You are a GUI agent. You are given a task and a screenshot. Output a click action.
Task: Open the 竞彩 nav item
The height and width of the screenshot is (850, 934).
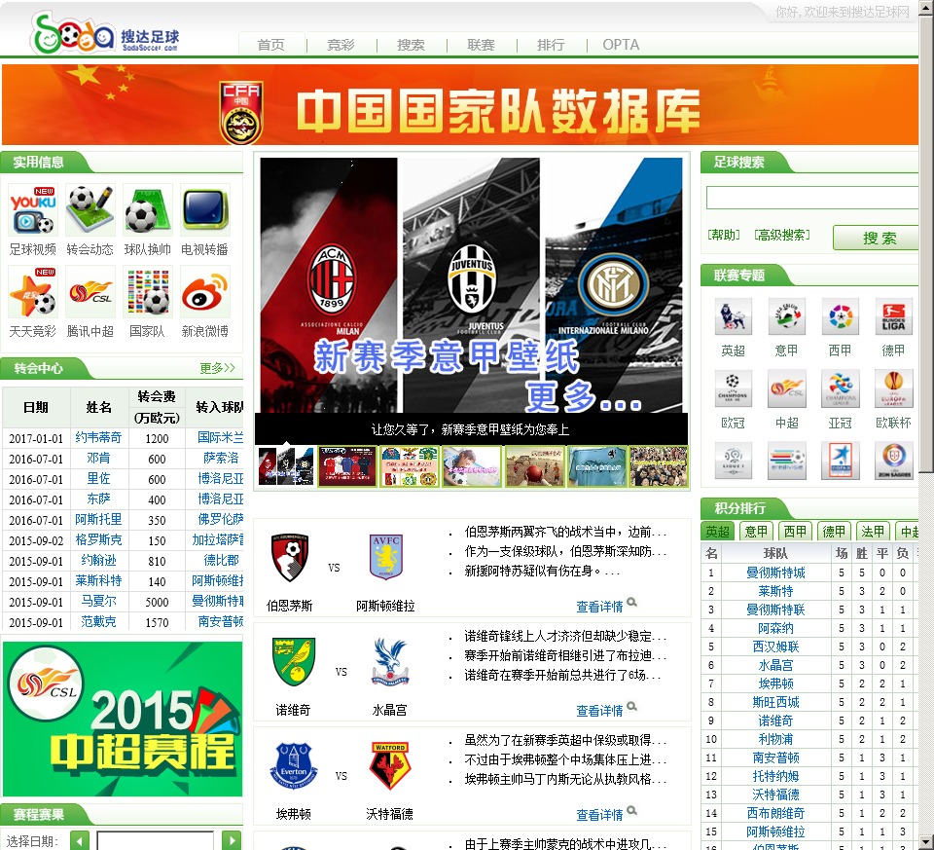click(x=341, y=45)
